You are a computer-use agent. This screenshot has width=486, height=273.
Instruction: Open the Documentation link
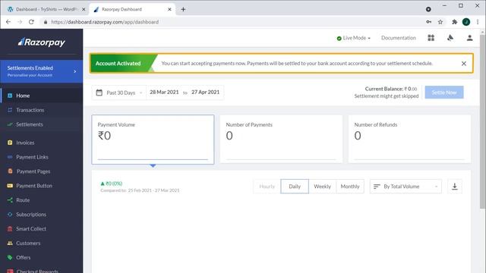(398, 38)
